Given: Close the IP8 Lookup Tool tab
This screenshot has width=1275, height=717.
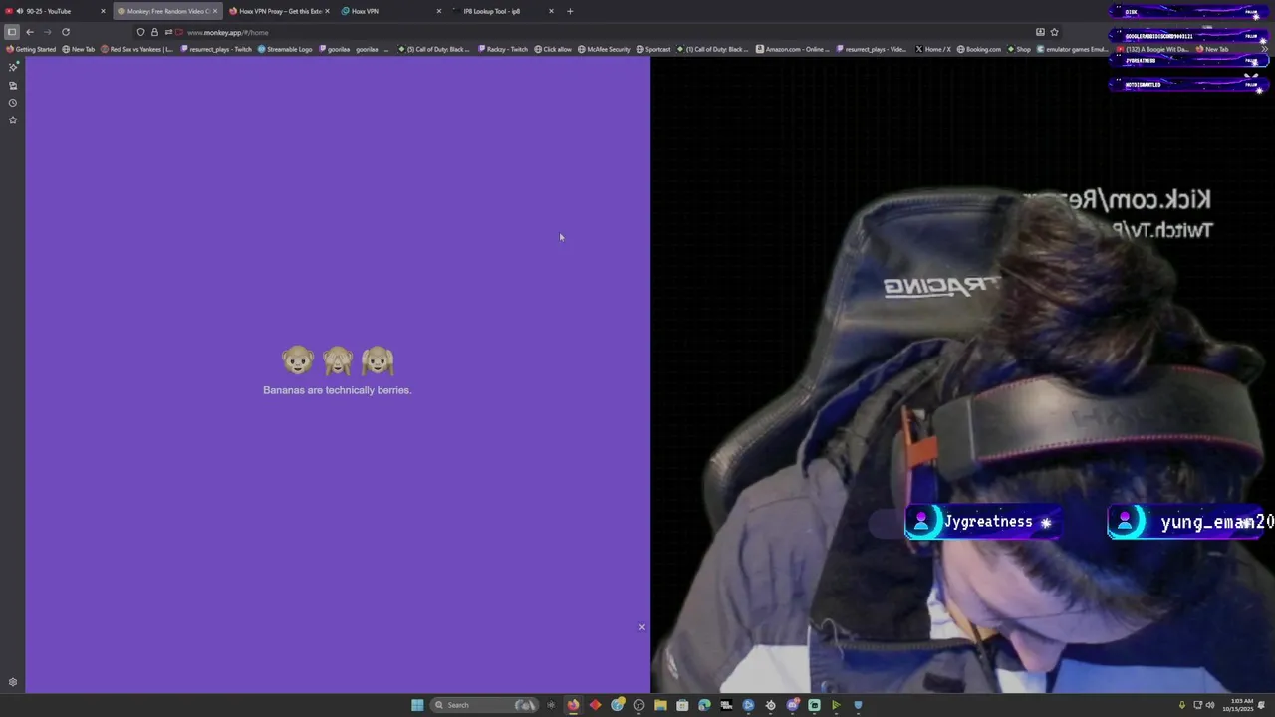Looking at the screenshot, I should (x=551, y=11).
